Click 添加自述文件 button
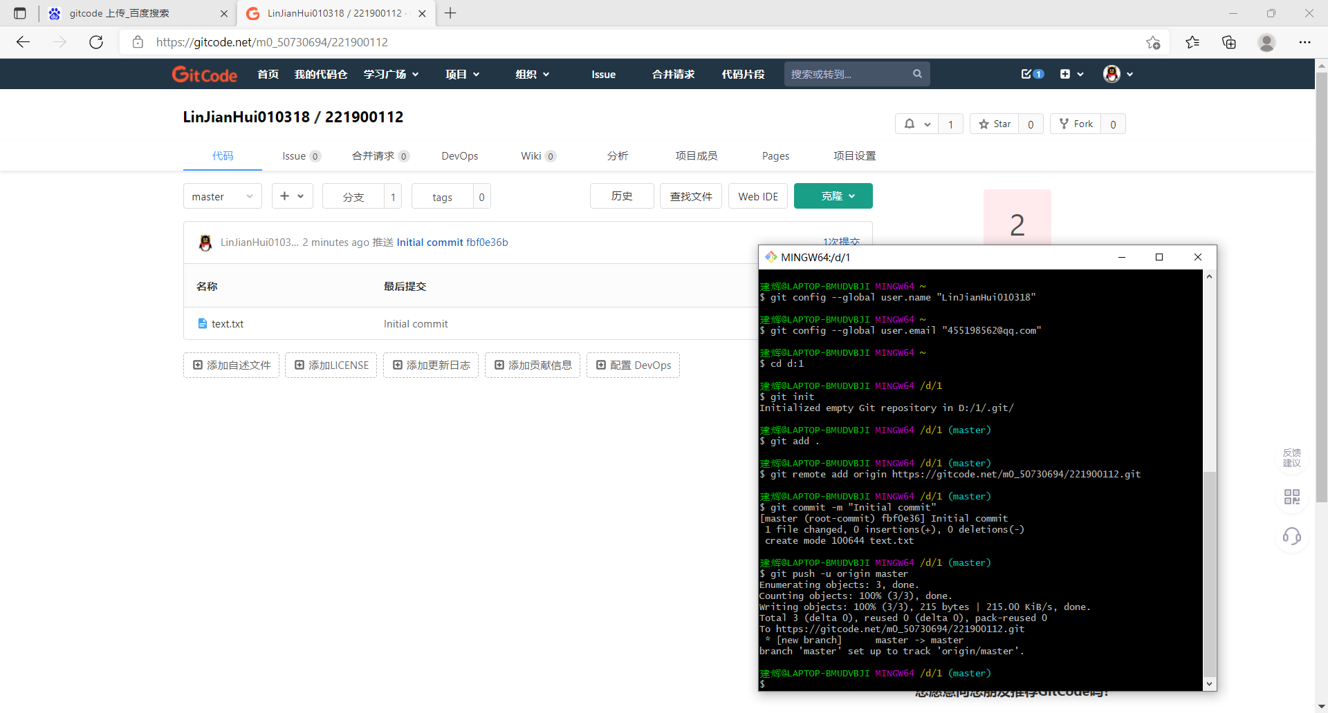This screenshot has height=713, width=1328. point(231,365)
